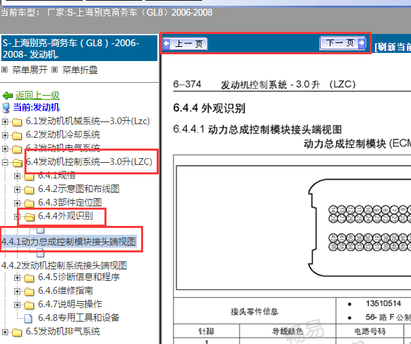Image resolution: width=411 pixels, height=344 pixels.
Task: Click 针脚 column header
Action: (206, 331)
